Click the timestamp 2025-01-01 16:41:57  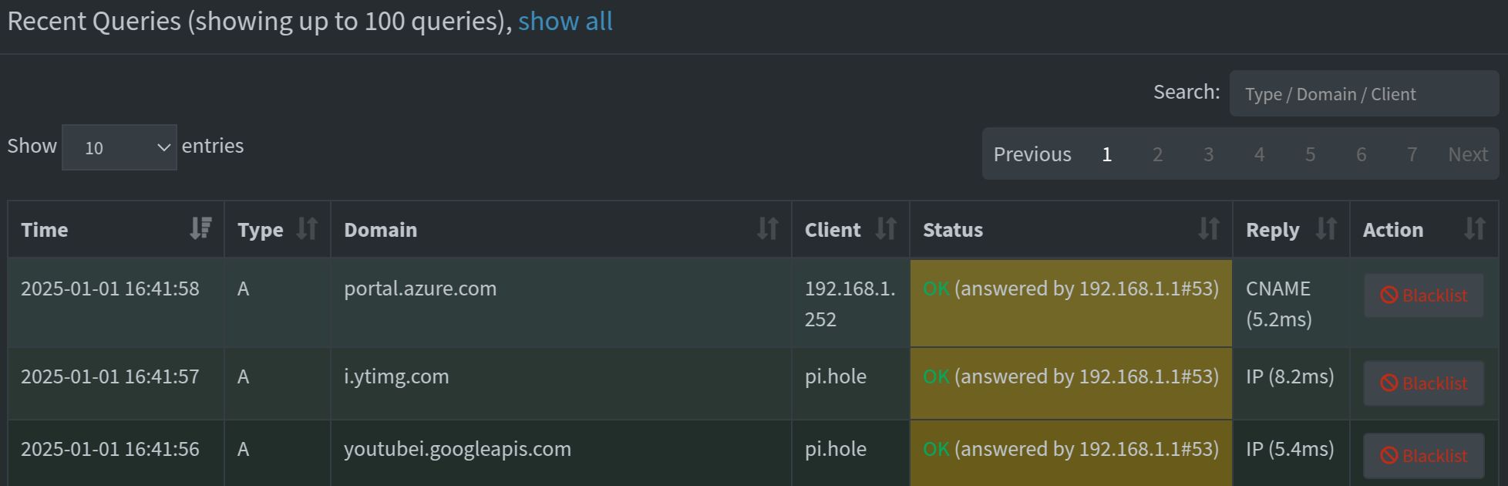[110, 376]
